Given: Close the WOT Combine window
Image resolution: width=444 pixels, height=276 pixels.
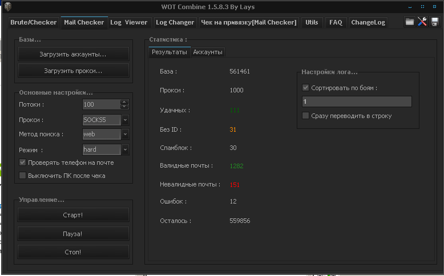Looking at the screenshot, I should [x=435, y=6].
